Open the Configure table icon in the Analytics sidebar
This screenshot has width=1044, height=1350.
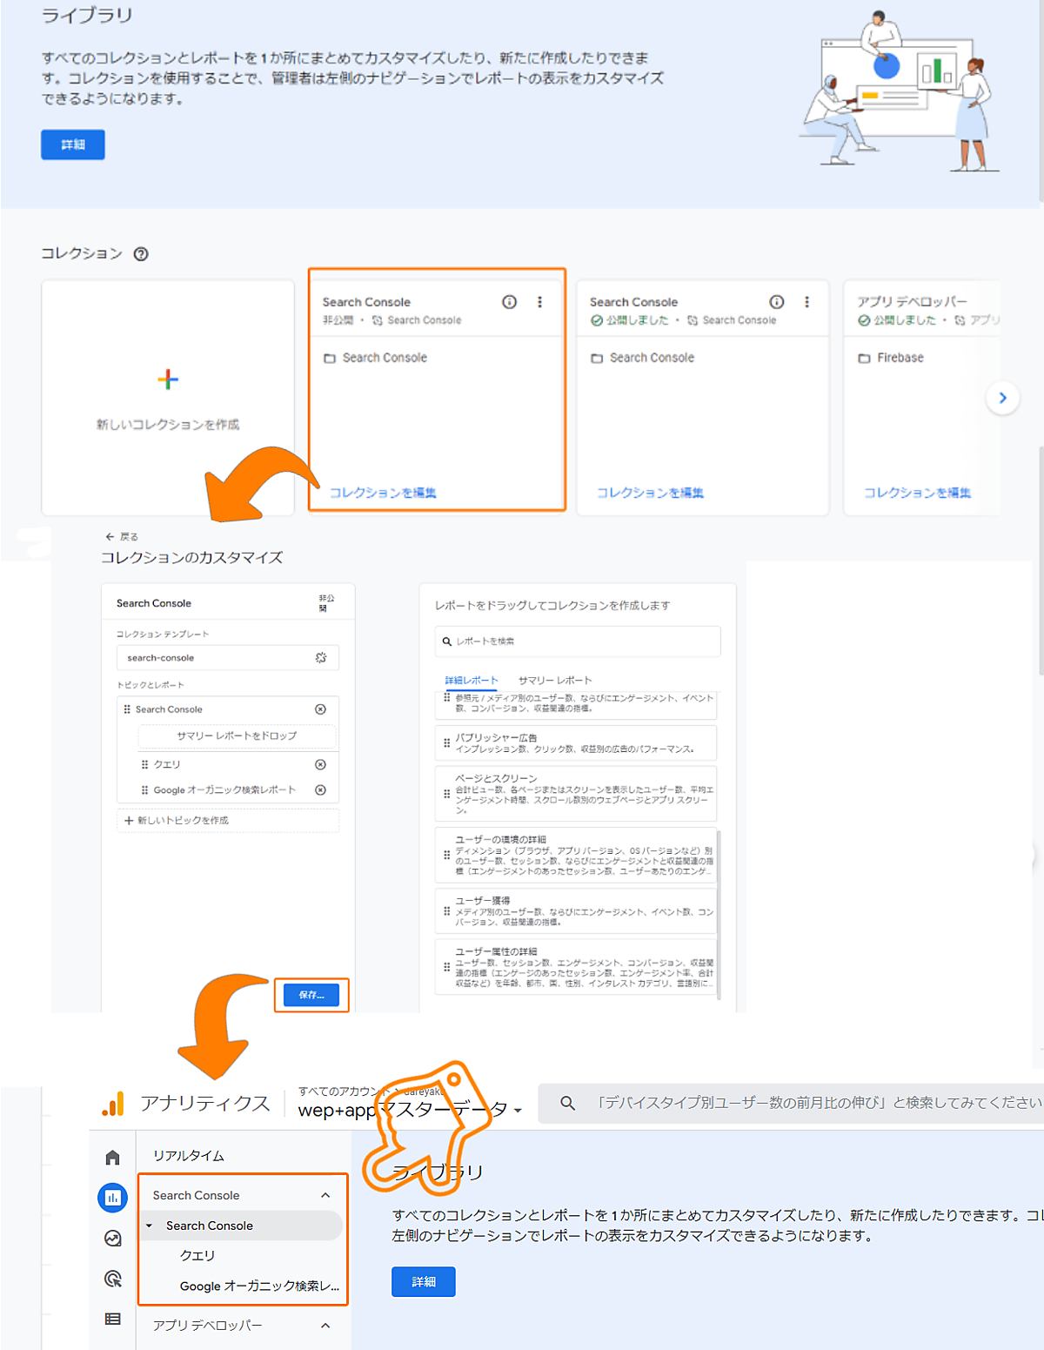(x=112, y=1319)
